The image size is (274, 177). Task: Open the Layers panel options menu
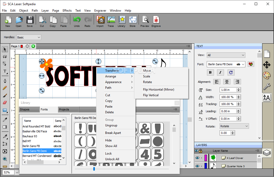257,150
